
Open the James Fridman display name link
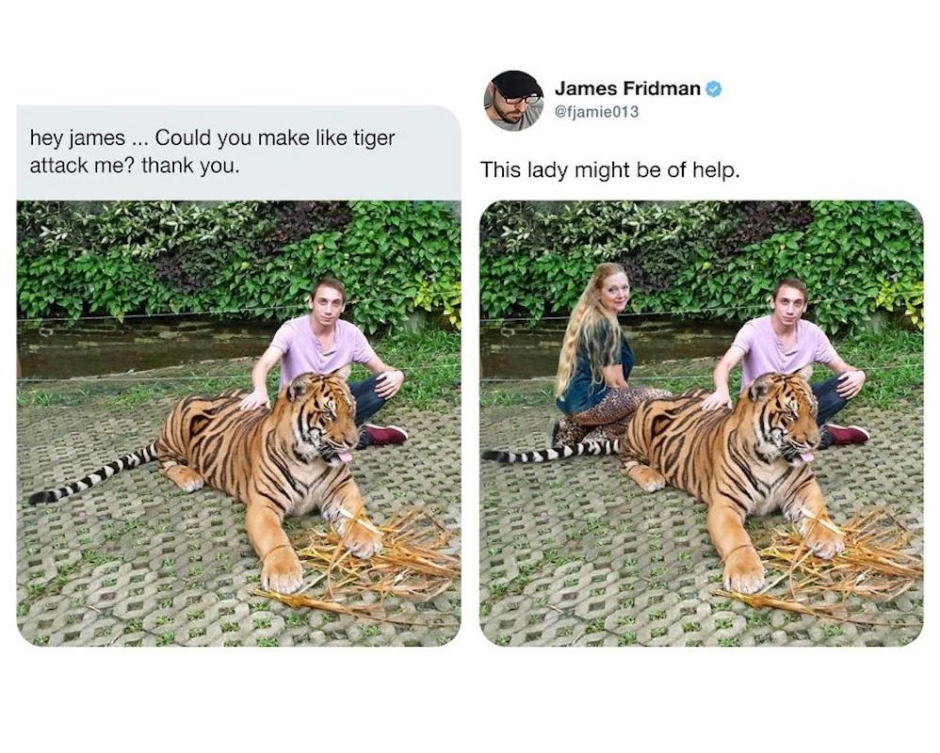point(627,88)
